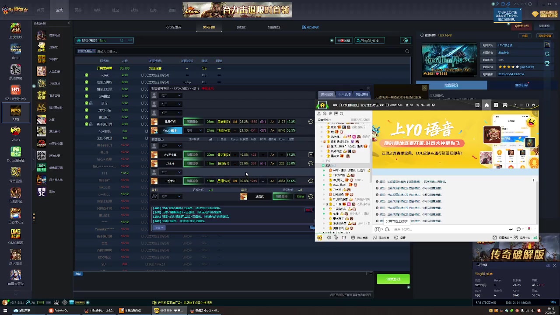Open the second 打开 slot dropdown
The height and width of the screenshot is (315, 560).
tap(171, 104)
